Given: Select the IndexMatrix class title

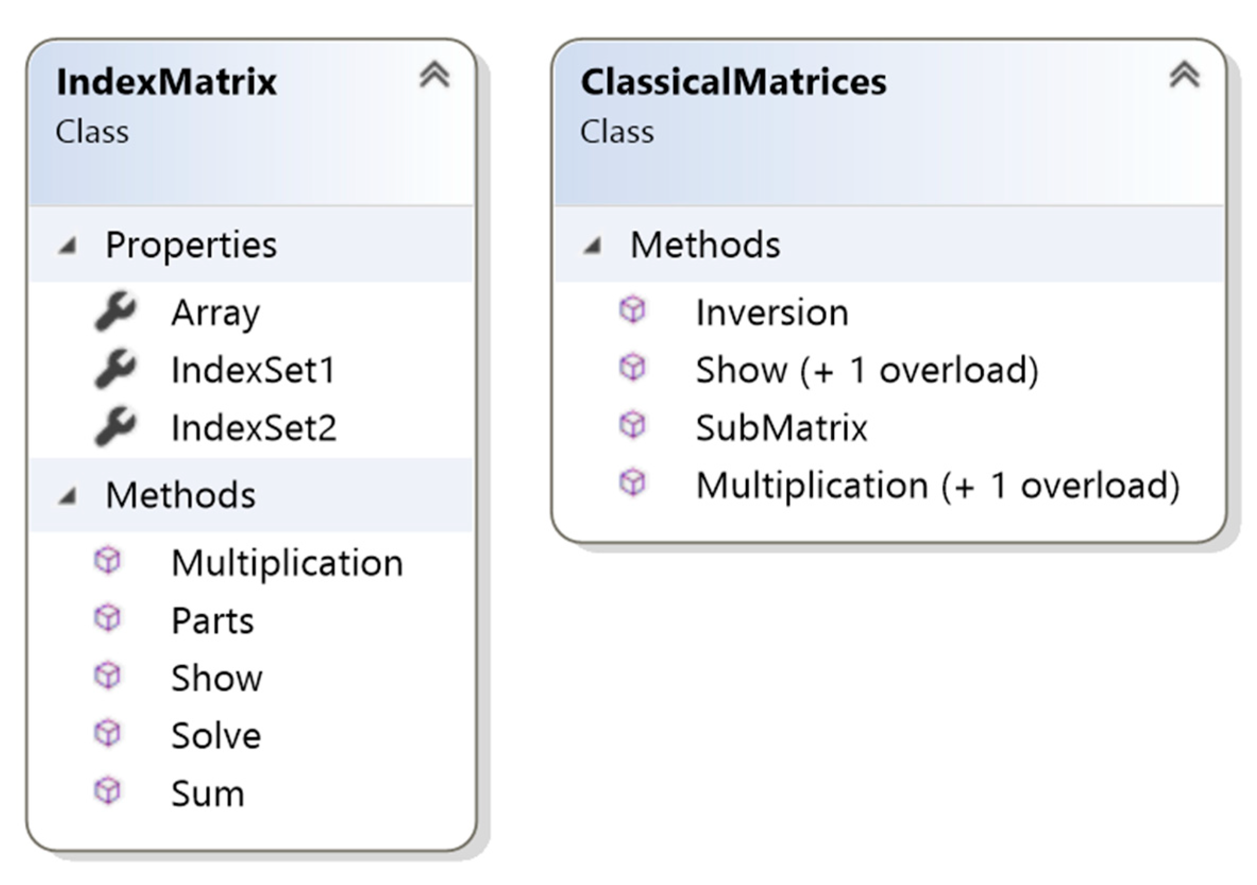Looking at the screenshot, I should pyautogui.click(x=166, y=82).
